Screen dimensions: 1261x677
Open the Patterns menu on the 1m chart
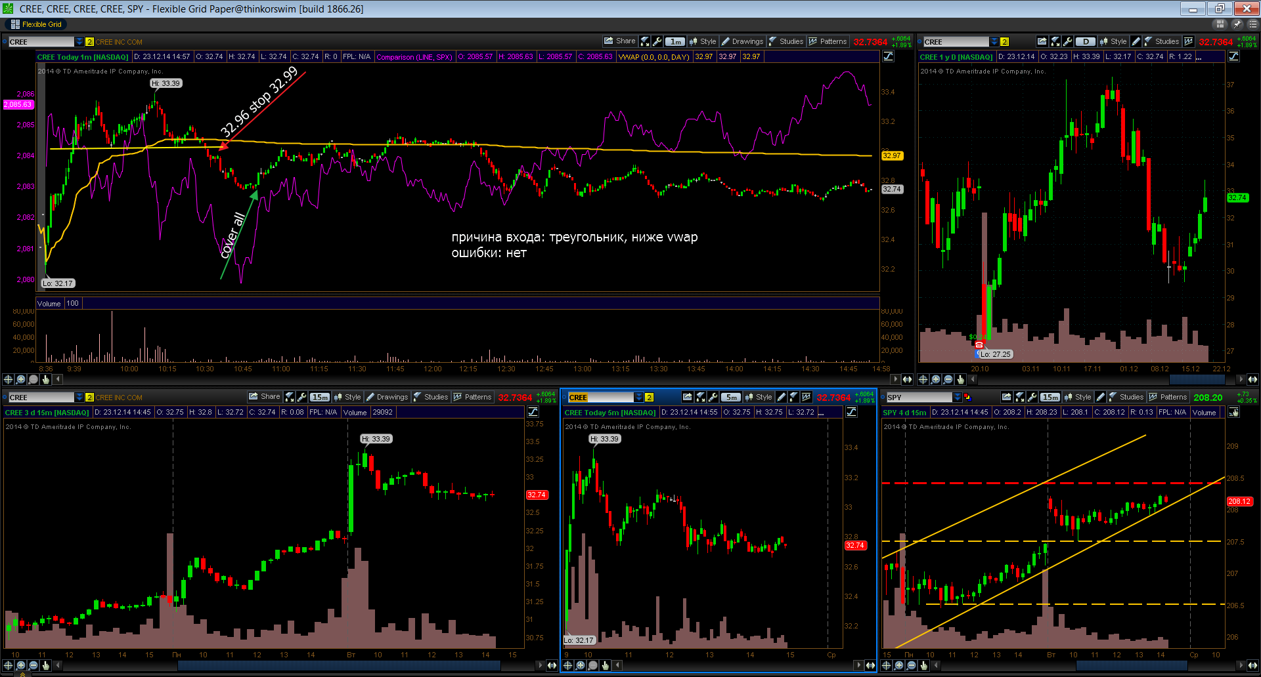828,41
